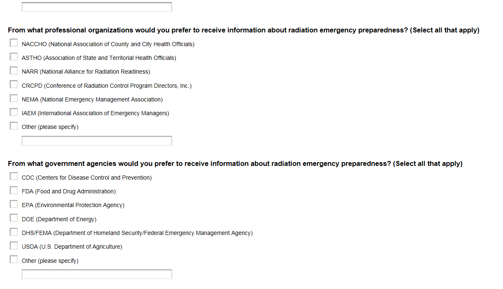Click the government agencies Other text field
This screenshot has height=289, width=503.
point(97,274)
